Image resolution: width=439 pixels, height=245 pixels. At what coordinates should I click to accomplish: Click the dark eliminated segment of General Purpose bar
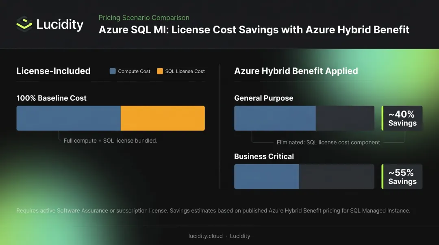tap(345, 118)
